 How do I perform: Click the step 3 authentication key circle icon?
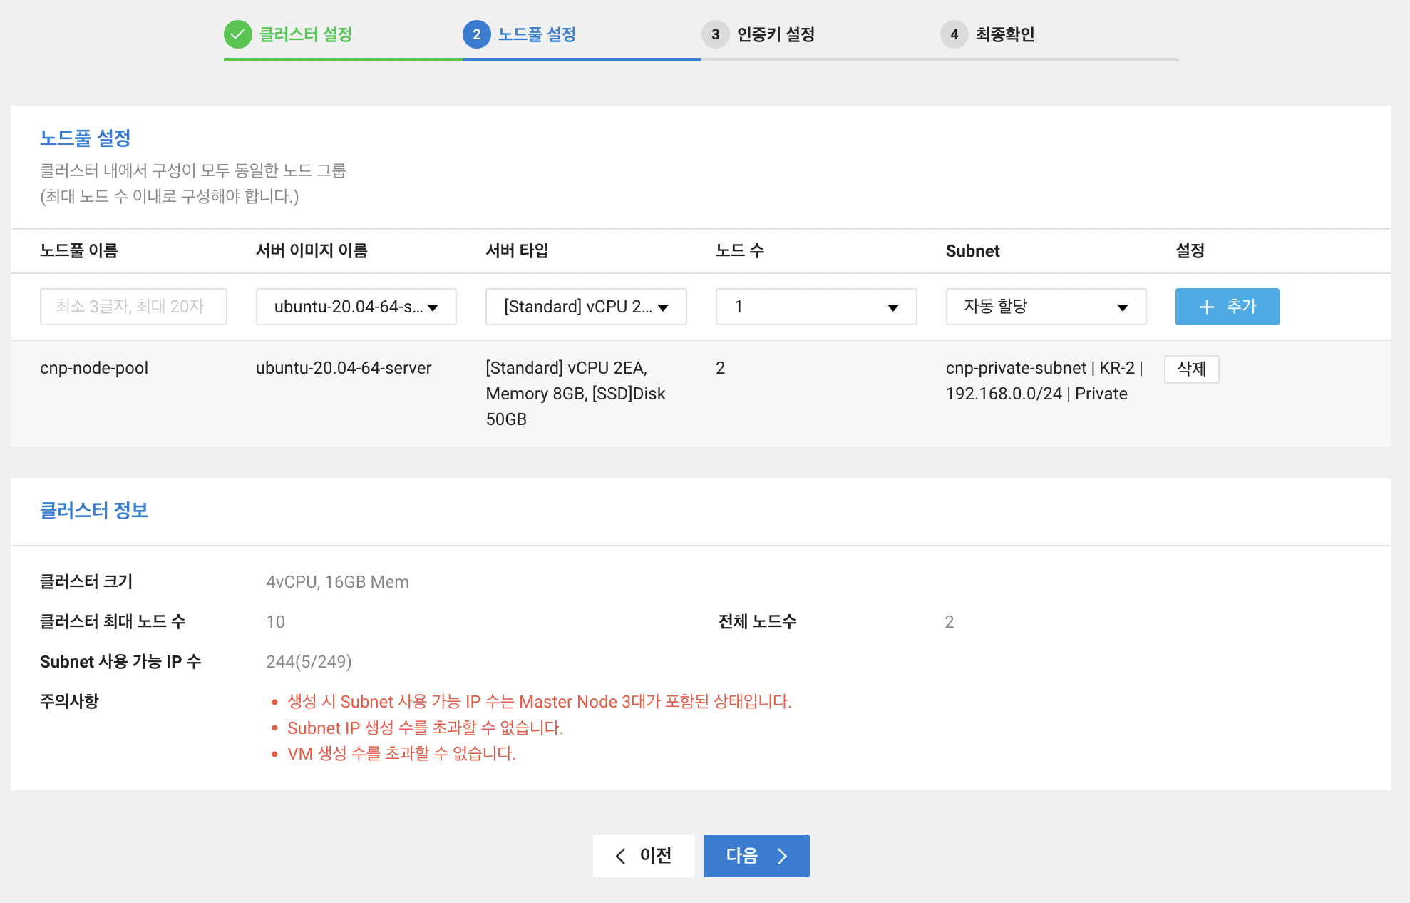pos(715,34)
